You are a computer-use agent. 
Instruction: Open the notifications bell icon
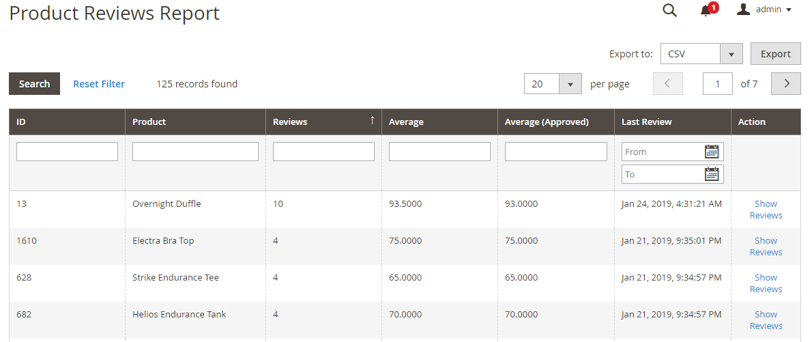point(706,10)
